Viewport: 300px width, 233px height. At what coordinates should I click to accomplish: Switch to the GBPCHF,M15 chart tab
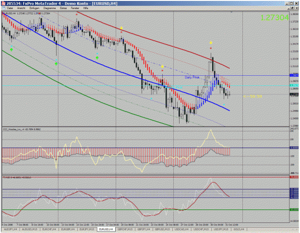(125, 229)
